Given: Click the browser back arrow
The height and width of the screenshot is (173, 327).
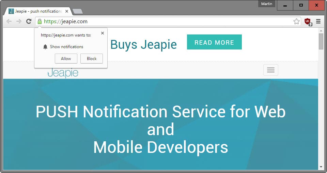Looking at the screenshot, I should 9,21.
